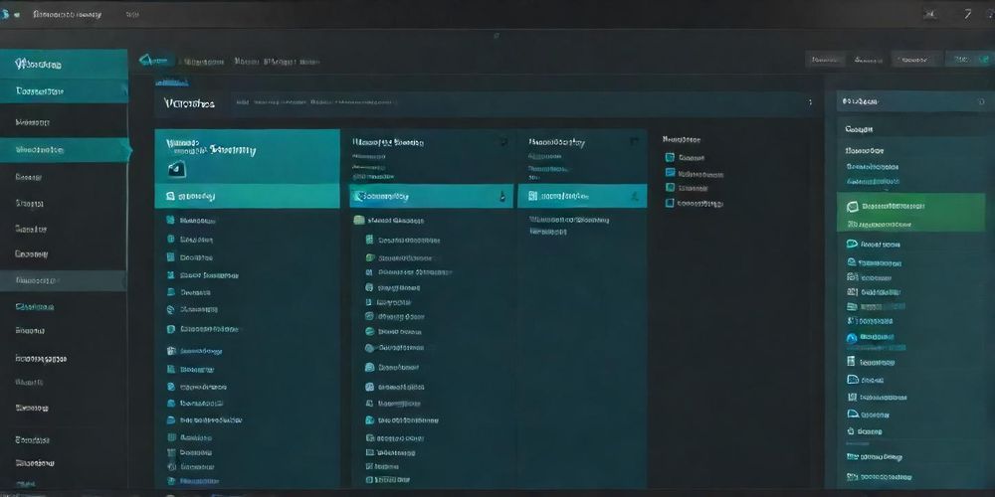The image size is (995, 497).
Task: Click the small circle icon in right panel header
Action: pyautogui.click(x=981, y=101)
